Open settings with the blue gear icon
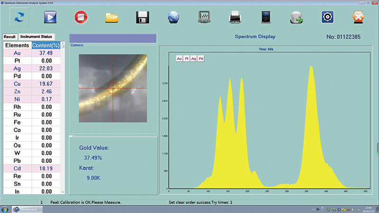The image size is (379, 213). click(x=327, y=17)
